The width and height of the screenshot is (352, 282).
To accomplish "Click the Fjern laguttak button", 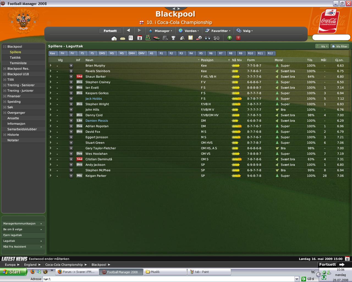I will coord(23,235).
